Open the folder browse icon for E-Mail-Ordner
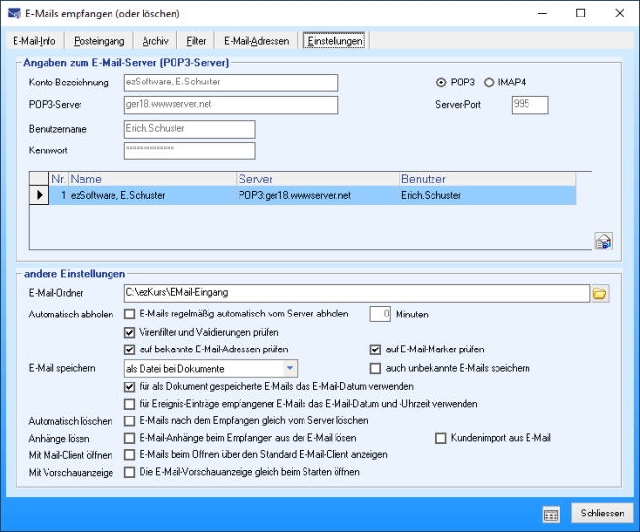640x532 pixels. 599,292
